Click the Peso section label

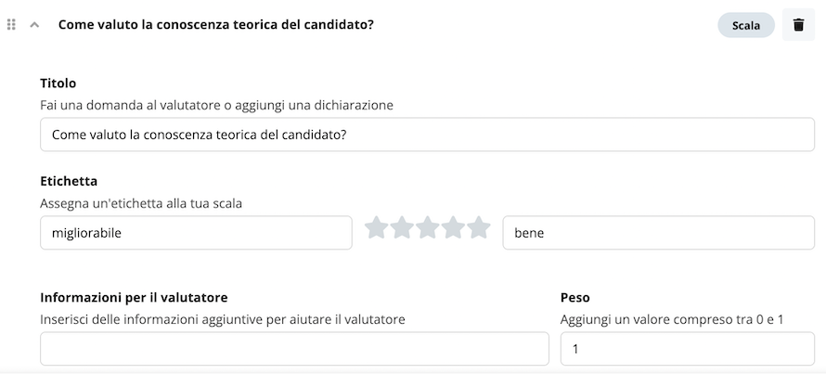tap(574, 298)
